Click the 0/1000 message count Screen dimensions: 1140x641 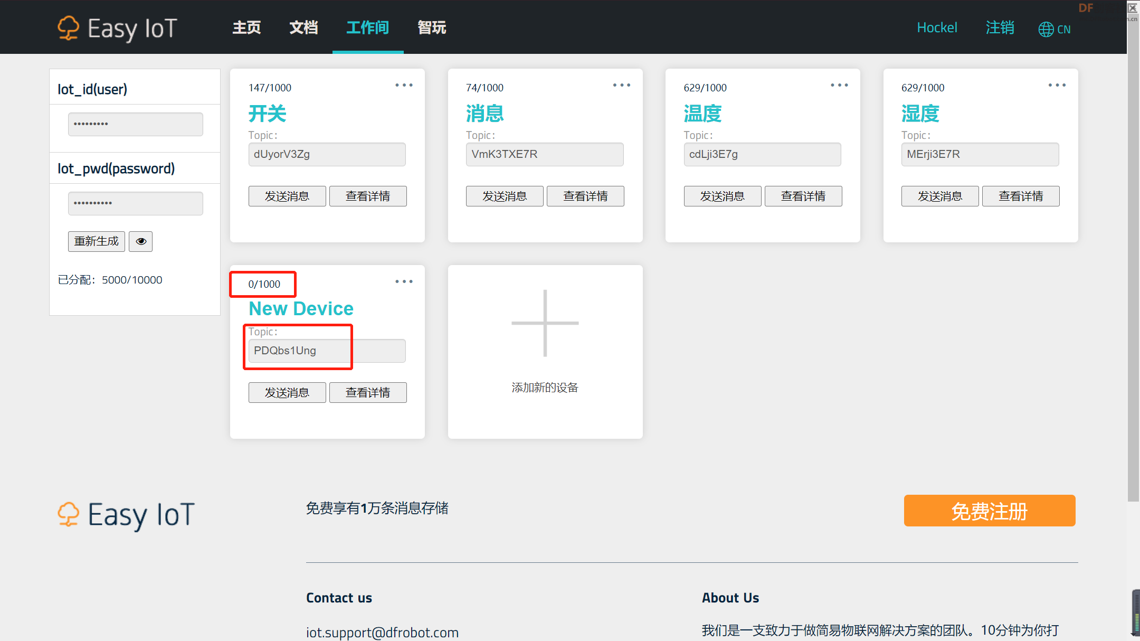pyautogui.click(x=264, y=284)
